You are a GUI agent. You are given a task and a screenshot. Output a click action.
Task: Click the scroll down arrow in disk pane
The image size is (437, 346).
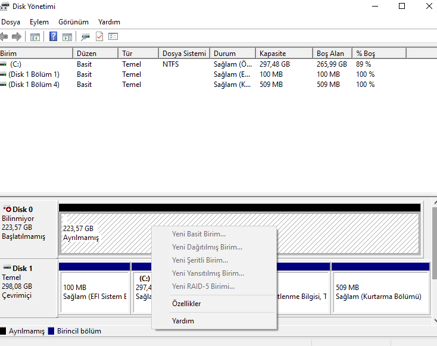click(x=435, y=321)
